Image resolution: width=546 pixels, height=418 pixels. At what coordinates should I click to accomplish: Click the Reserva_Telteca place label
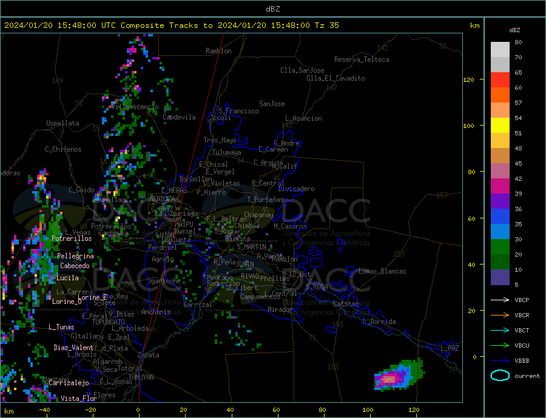[x=362, y=59]
